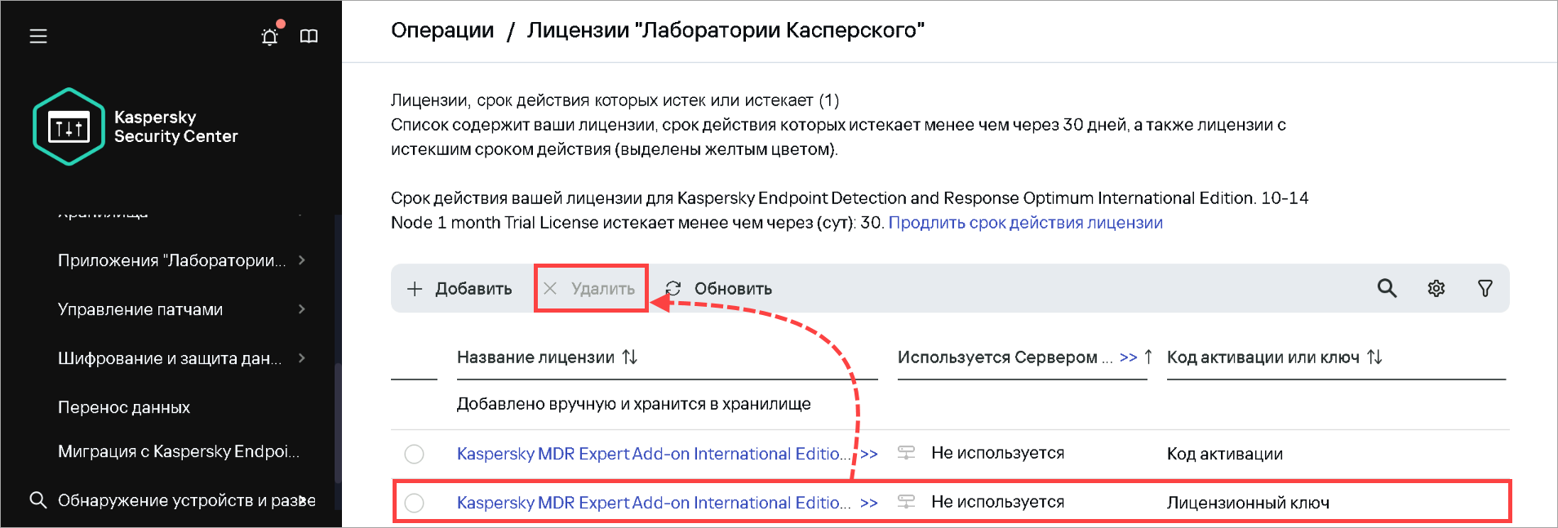Click server icon in Код активации row
The image size is (1558, 528).
906,453
